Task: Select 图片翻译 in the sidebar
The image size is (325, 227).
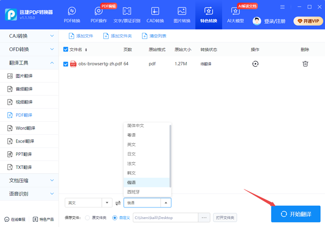Action: (x=29, y=76)
